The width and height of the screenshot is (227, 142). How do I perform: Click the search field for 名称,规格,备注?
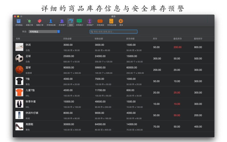click(113, 32)
